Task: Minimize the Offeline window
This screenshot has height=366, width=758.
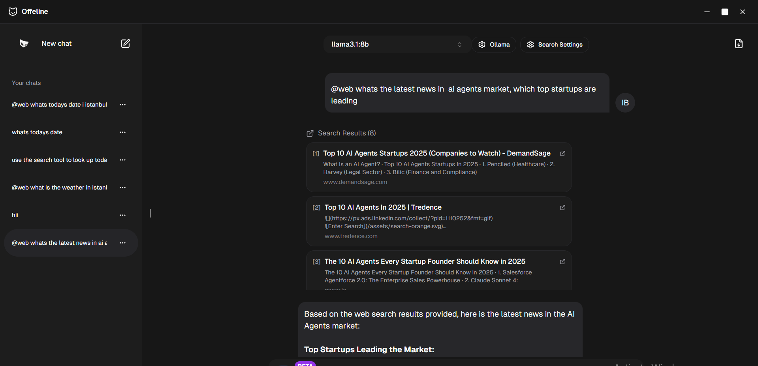Action: click(707, 12)
